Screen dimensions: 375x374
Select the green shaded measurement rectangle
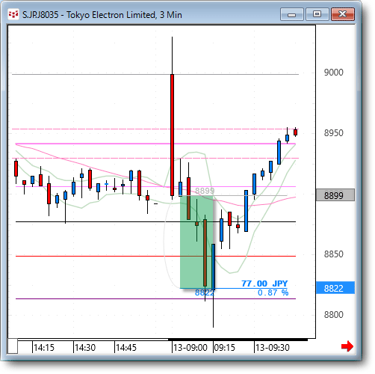[196, 242]
